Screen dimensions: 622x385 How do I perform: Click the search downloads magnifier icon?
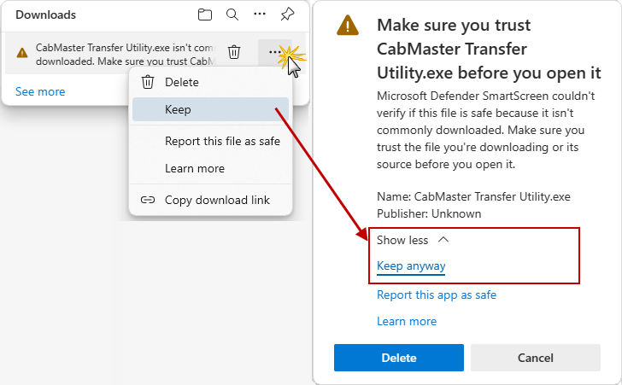click(232, 15)
